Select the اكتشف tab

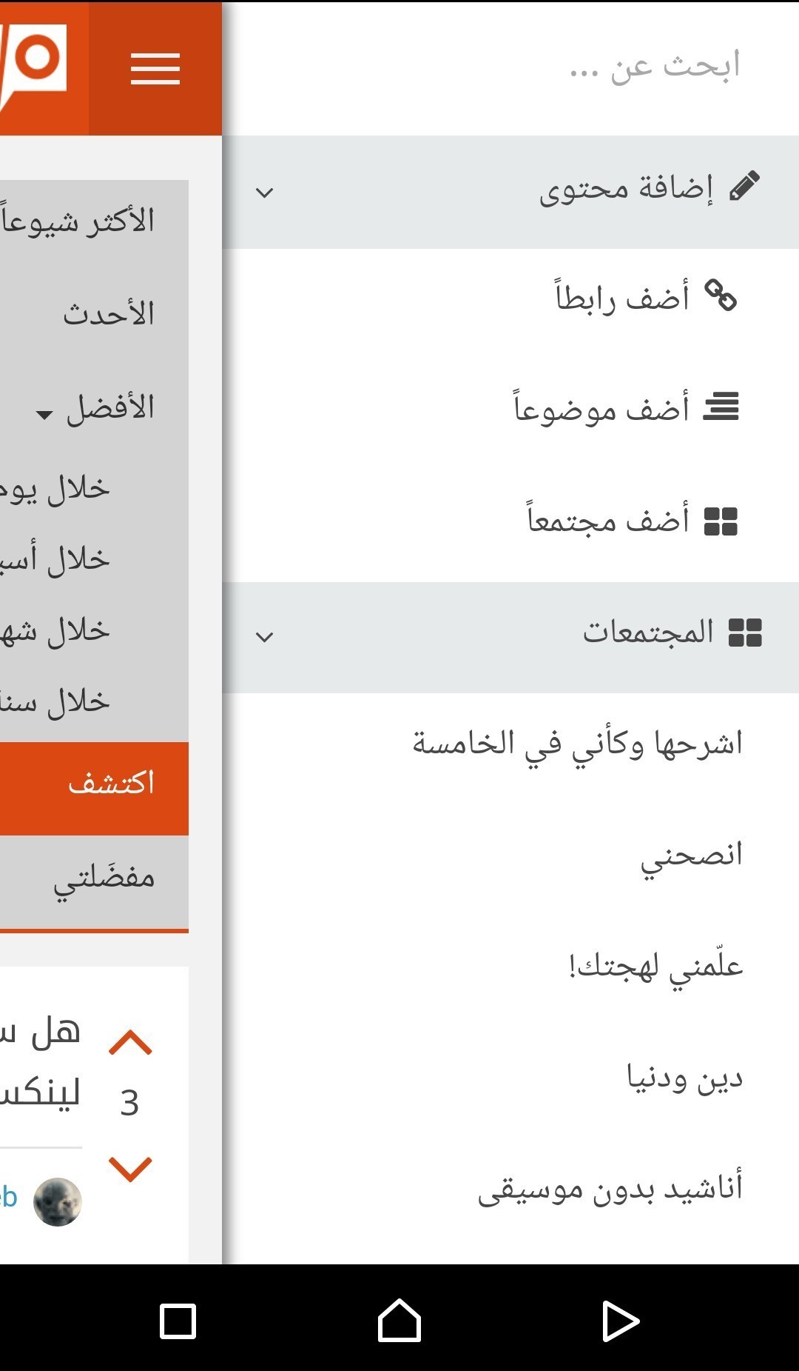pos(111,783)
